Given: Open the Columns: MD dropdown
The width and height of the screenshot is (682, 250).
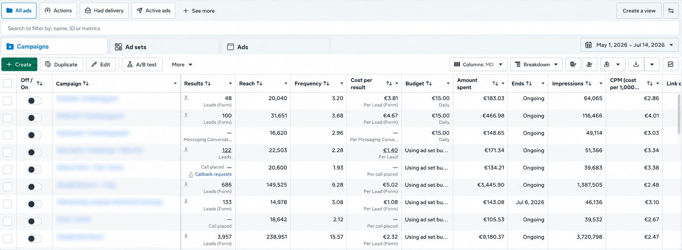Looking at the screenshot, I should click(x=478, y=65).
